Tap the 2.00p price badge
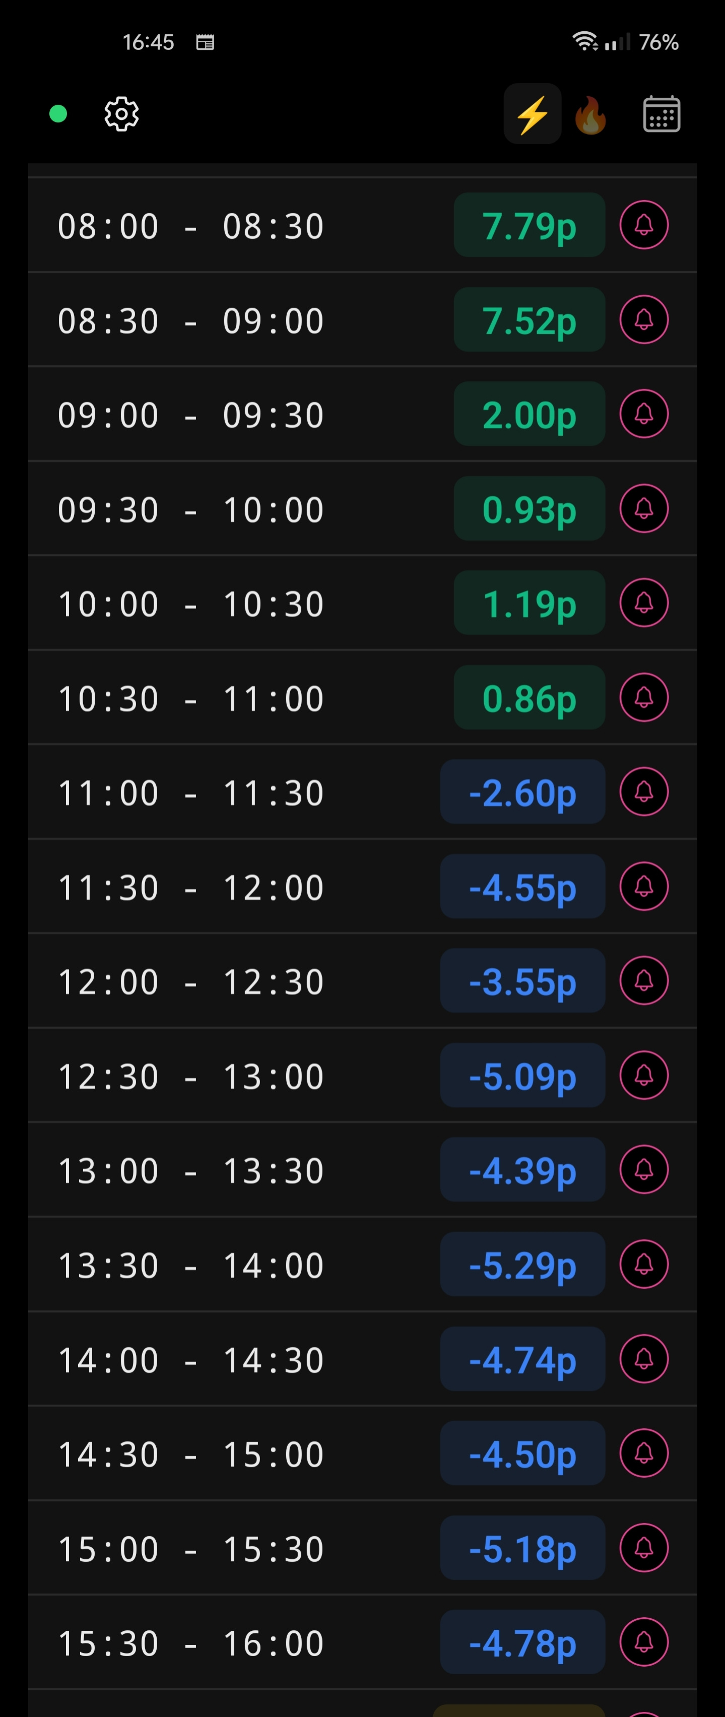 529,414
